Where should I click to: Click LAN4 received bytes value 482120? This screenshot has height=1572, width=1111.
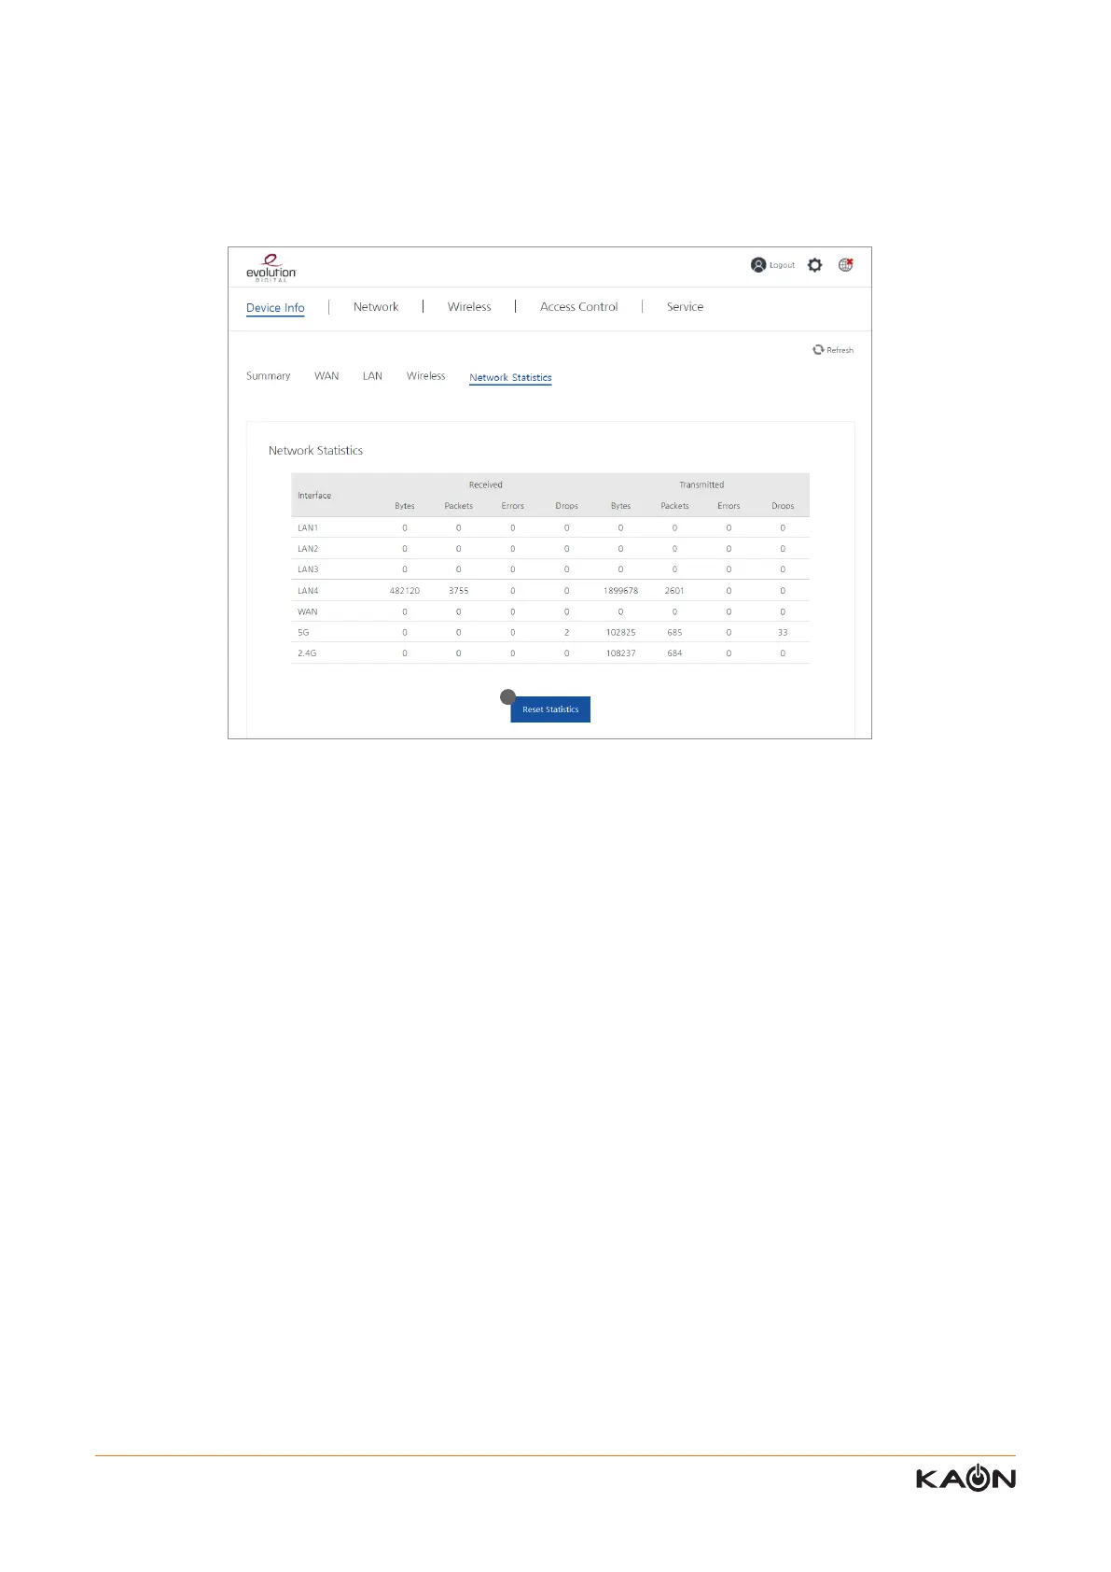coord(405,591)
